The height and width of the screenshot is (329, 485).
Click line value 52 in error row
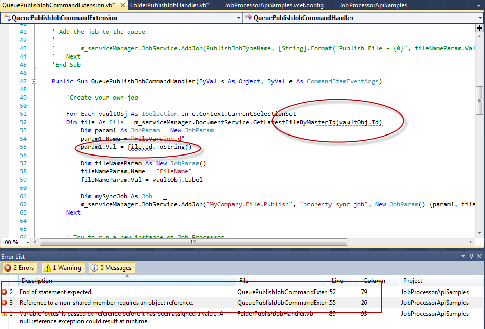tap(332, 292)
